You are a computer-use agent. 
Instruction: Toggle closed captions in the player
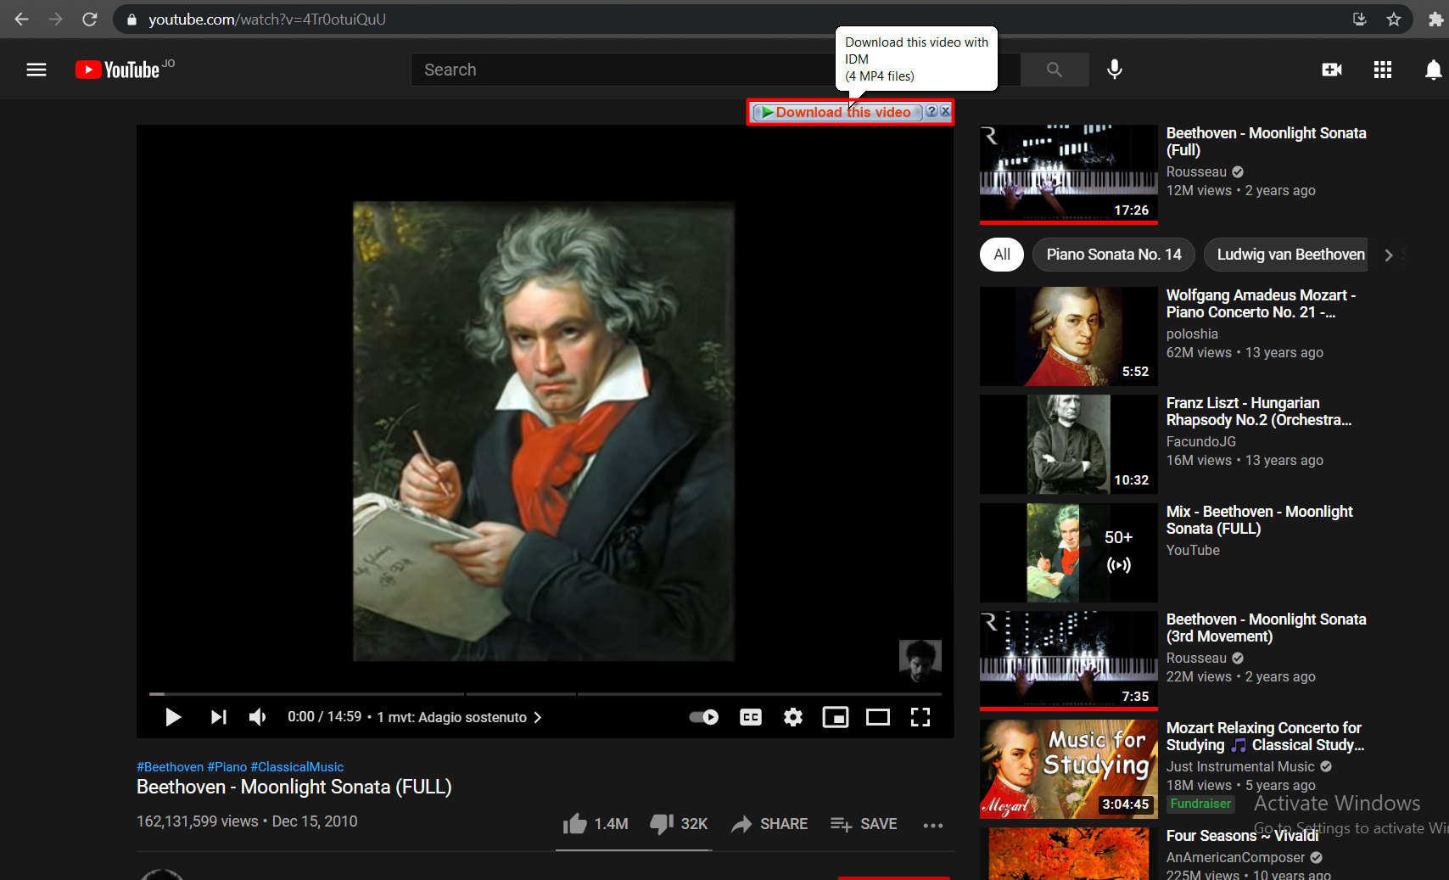pos(751,717)
